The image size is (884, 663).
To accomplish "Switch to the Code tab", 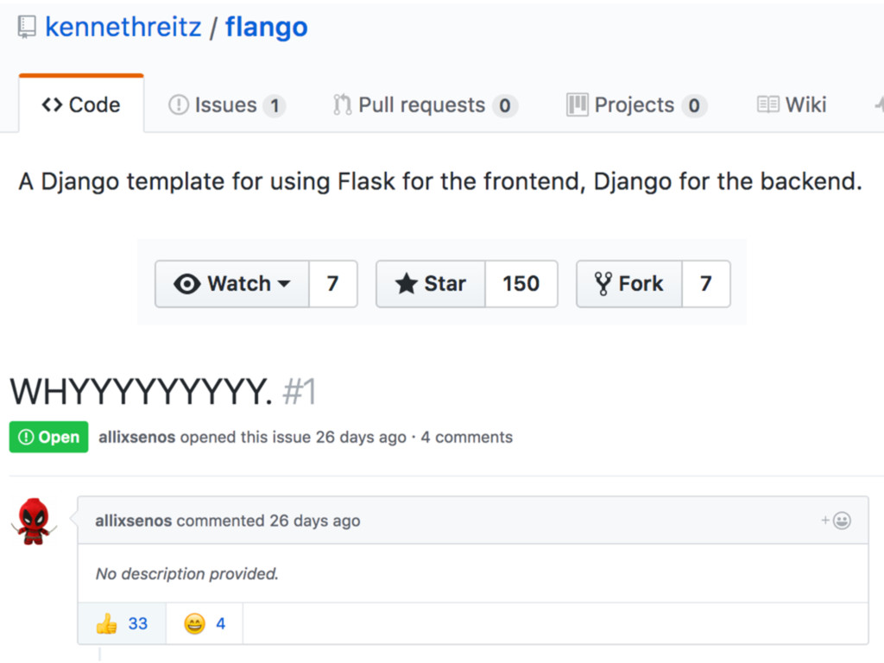I will [81, 105].
